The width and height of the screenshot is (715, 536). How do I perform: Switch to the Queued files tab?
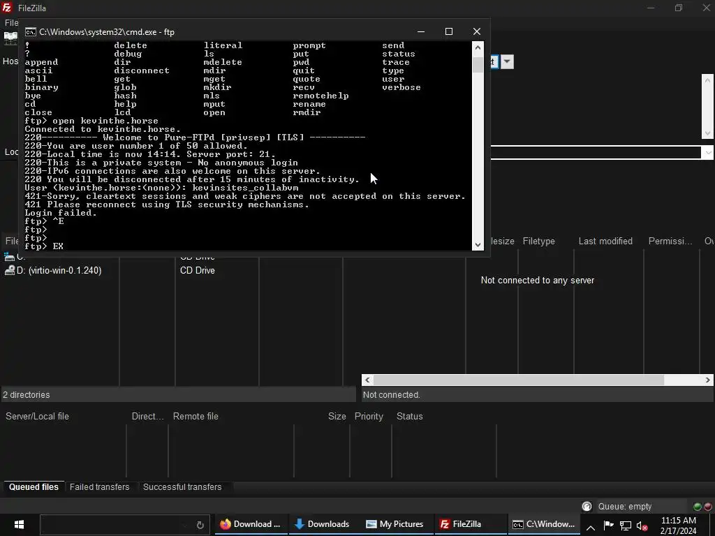34,486
